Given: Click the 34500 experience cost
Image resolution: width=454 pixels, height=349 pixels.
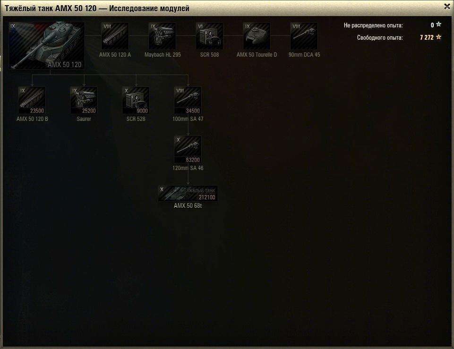Looking at the screenshot, I should point(193,111).
